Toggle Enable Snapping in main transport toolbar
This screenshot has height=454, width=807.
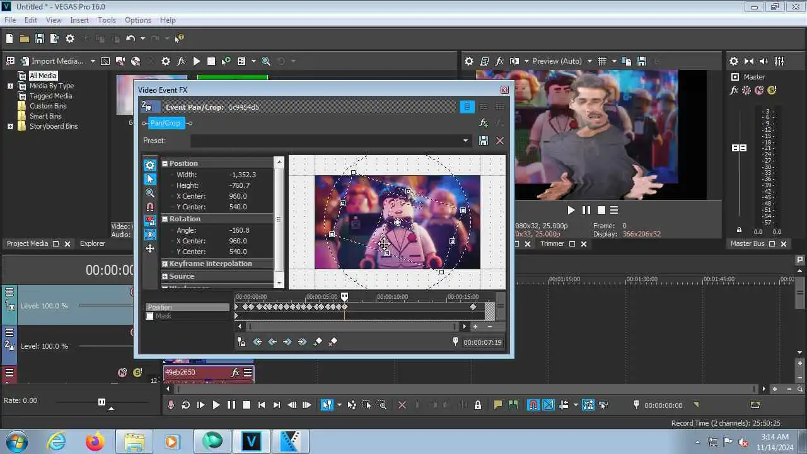tap(533, 405)
